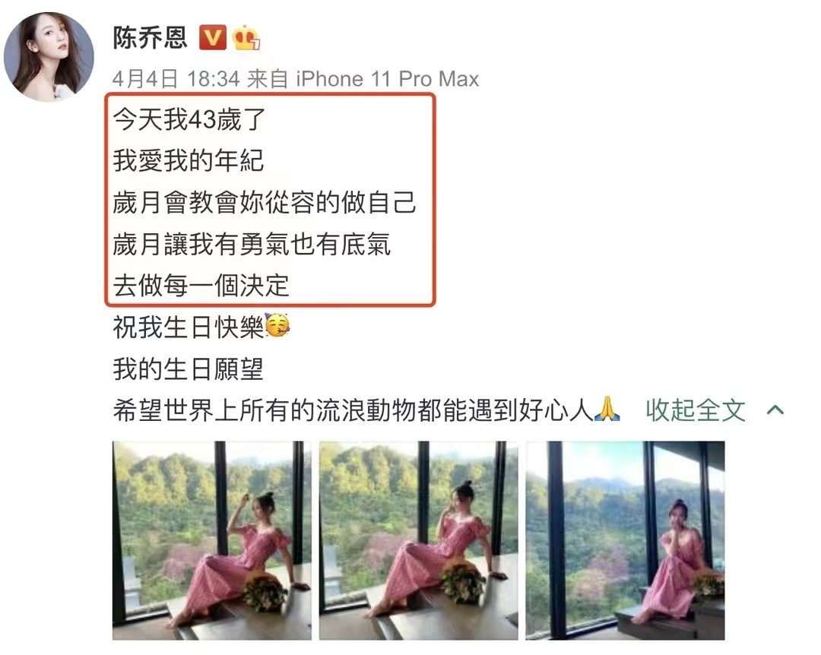Click the praying hands emoji
The image size is (821, 655).
tap(607, 410)
